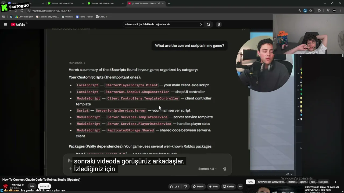Click the YouTube search magnifier button
The height and width of the screenshot is (193, 344).
(x=208, y=24)
